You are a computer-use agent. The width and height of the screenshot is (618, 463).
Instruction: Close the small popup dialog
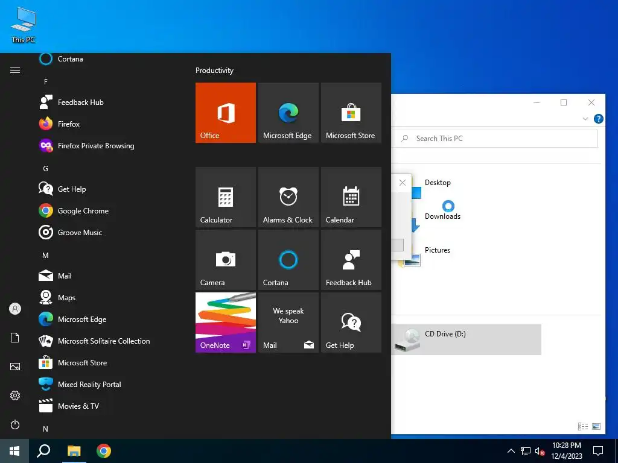point(403,183)
